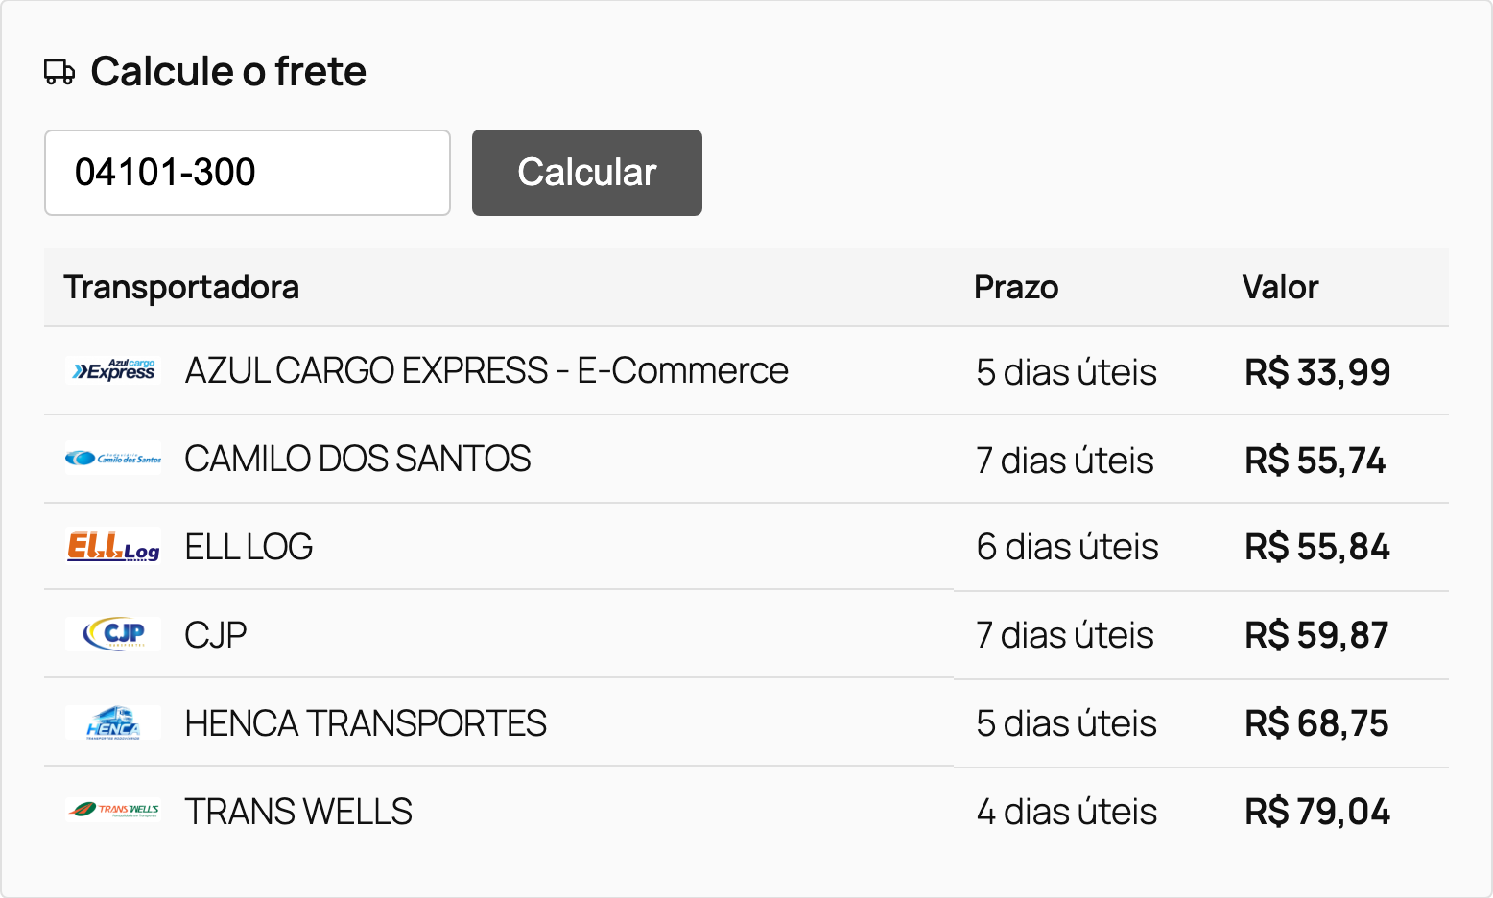Click the Prazo column header
The width and height of the screenshot is (1493, 898).
1016,287
